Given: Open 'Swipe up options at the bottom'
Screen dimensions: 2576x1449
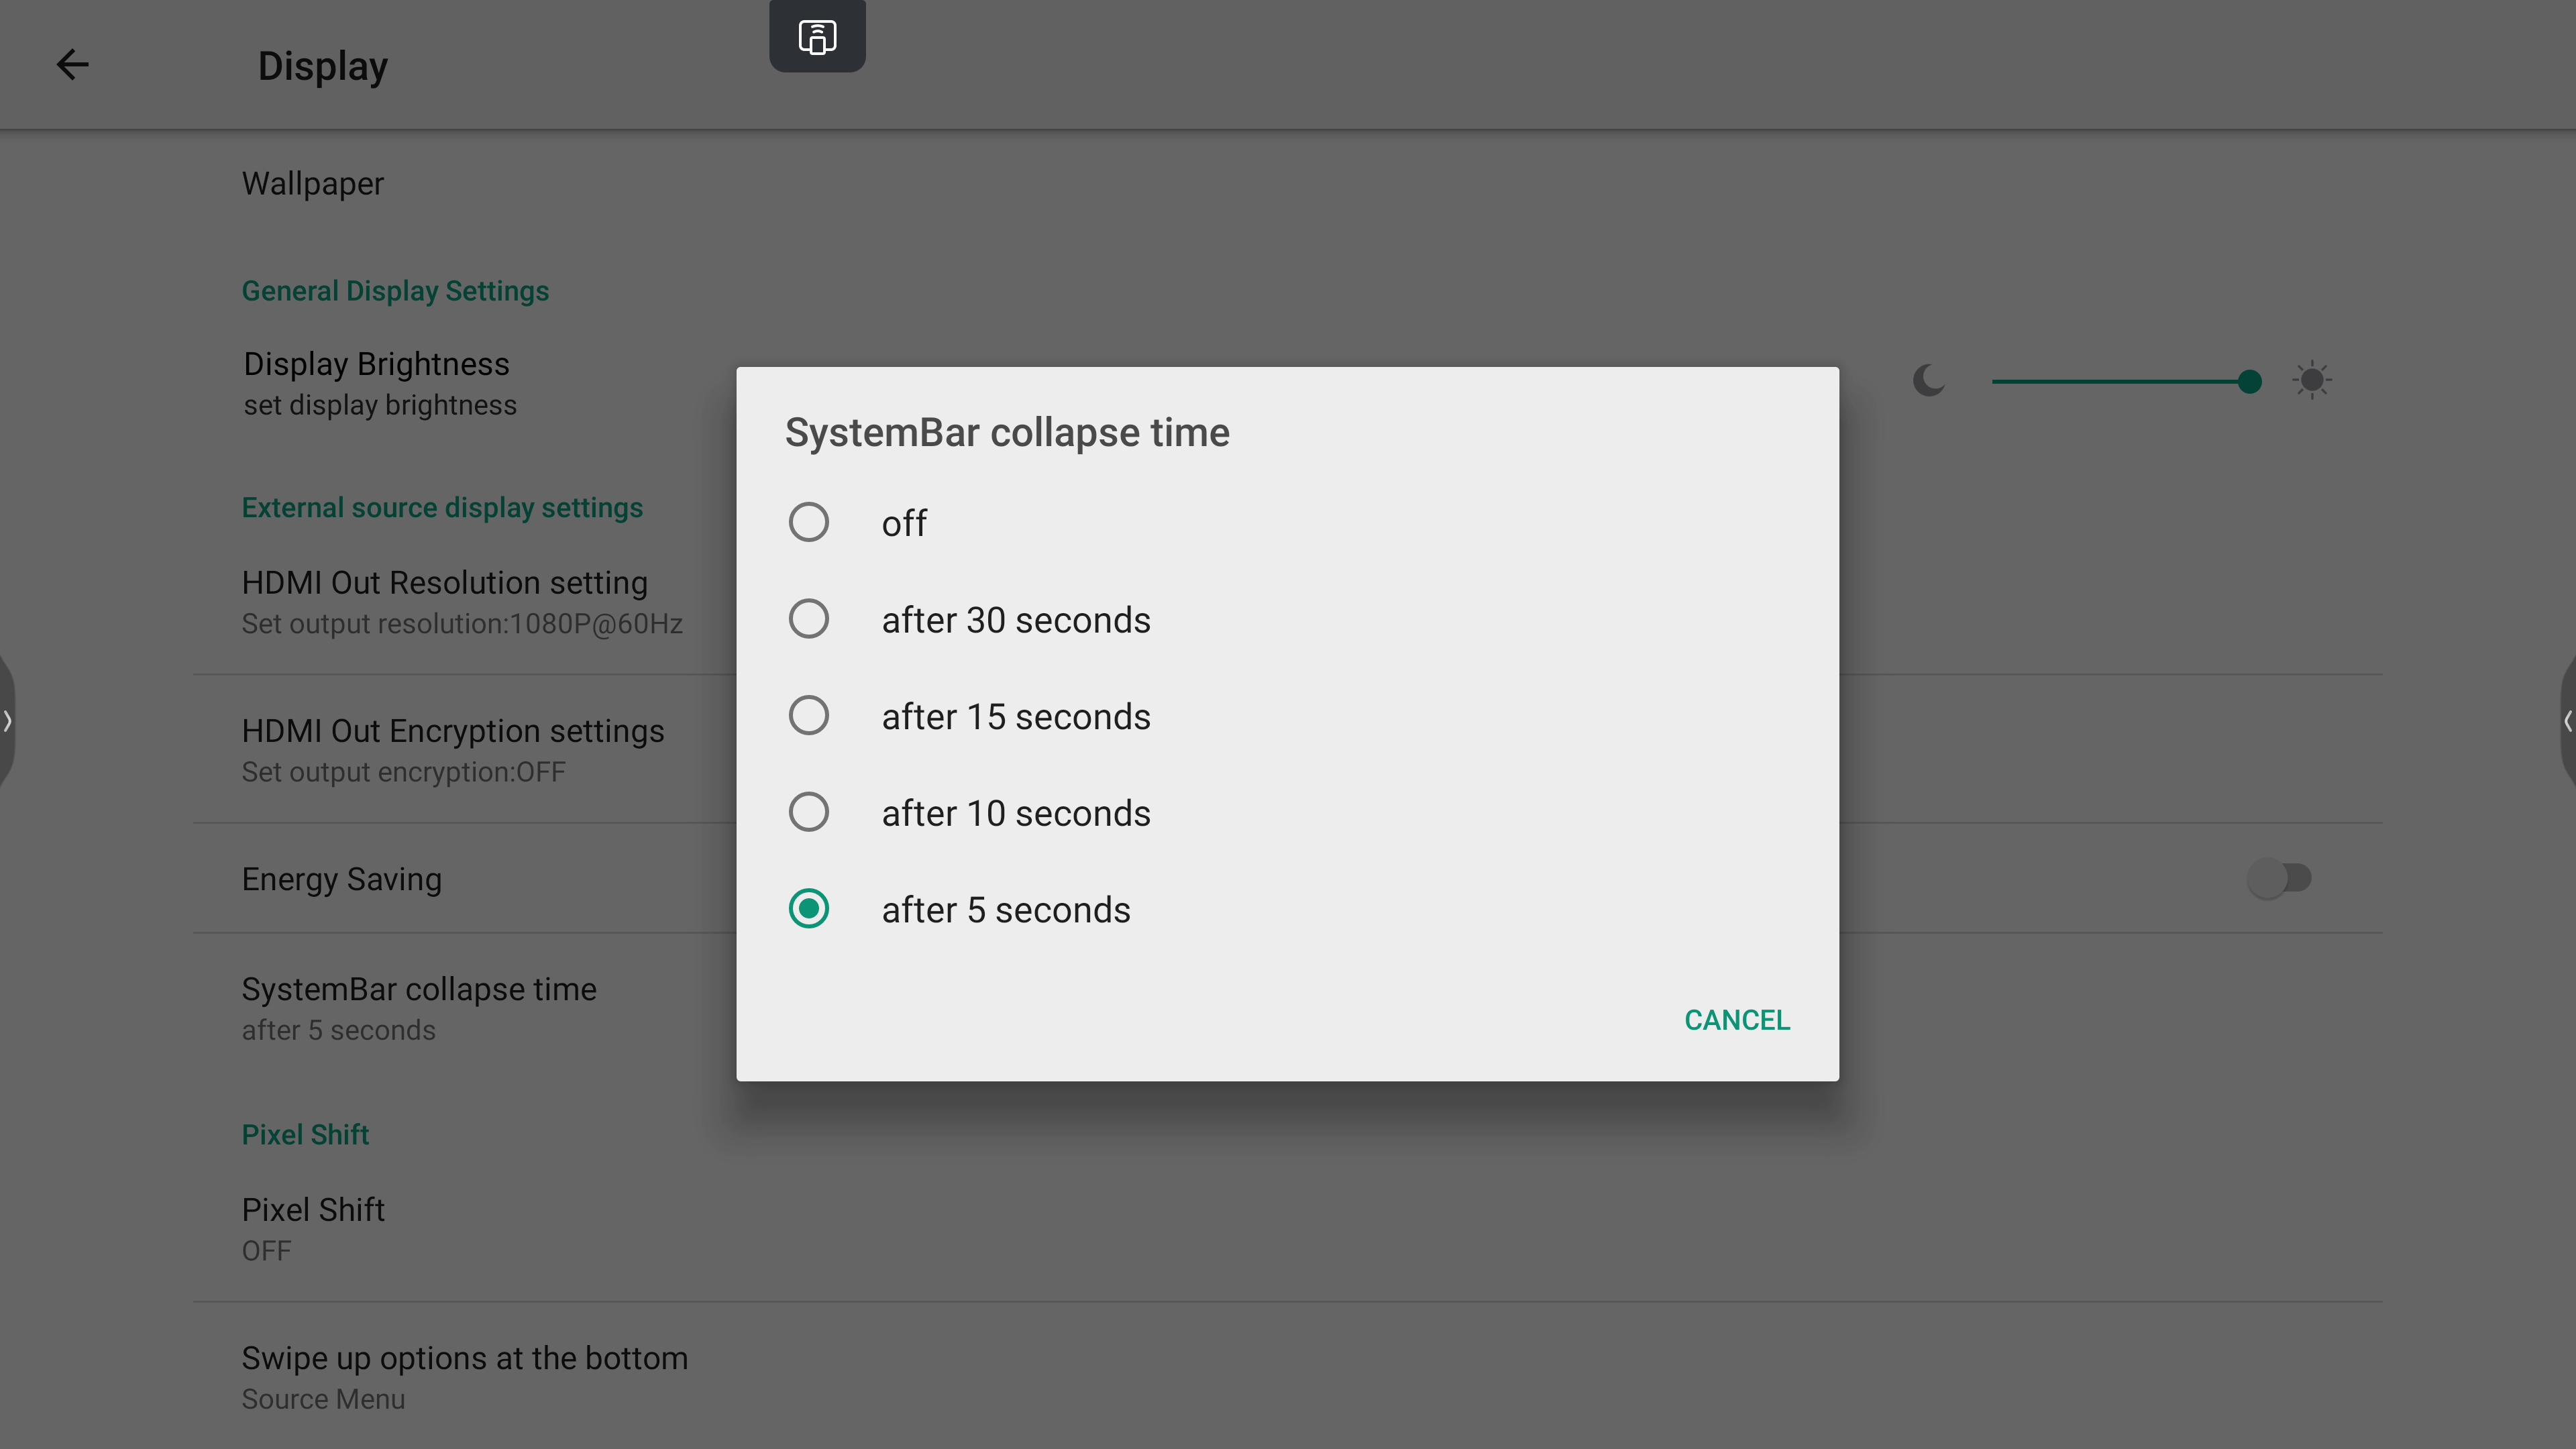Looking at the screenshot, I should point(1287,1377).
